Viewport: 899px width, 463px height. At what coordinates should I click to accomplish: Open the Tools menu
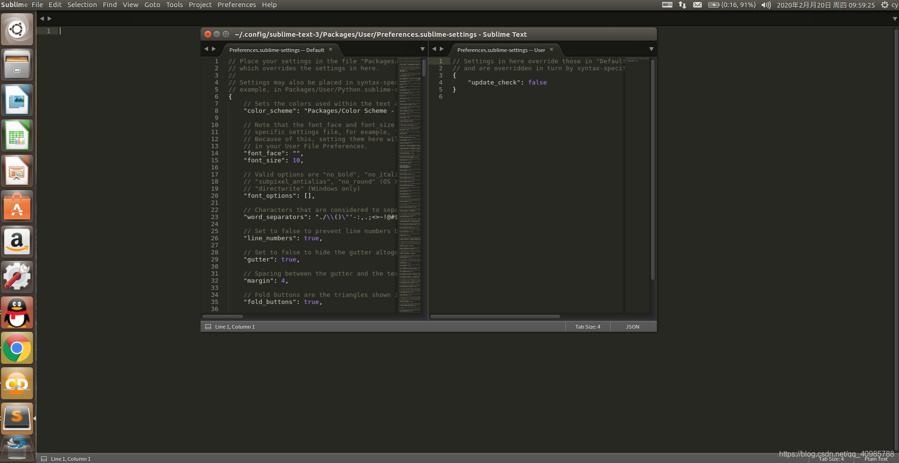pos(175,5)
